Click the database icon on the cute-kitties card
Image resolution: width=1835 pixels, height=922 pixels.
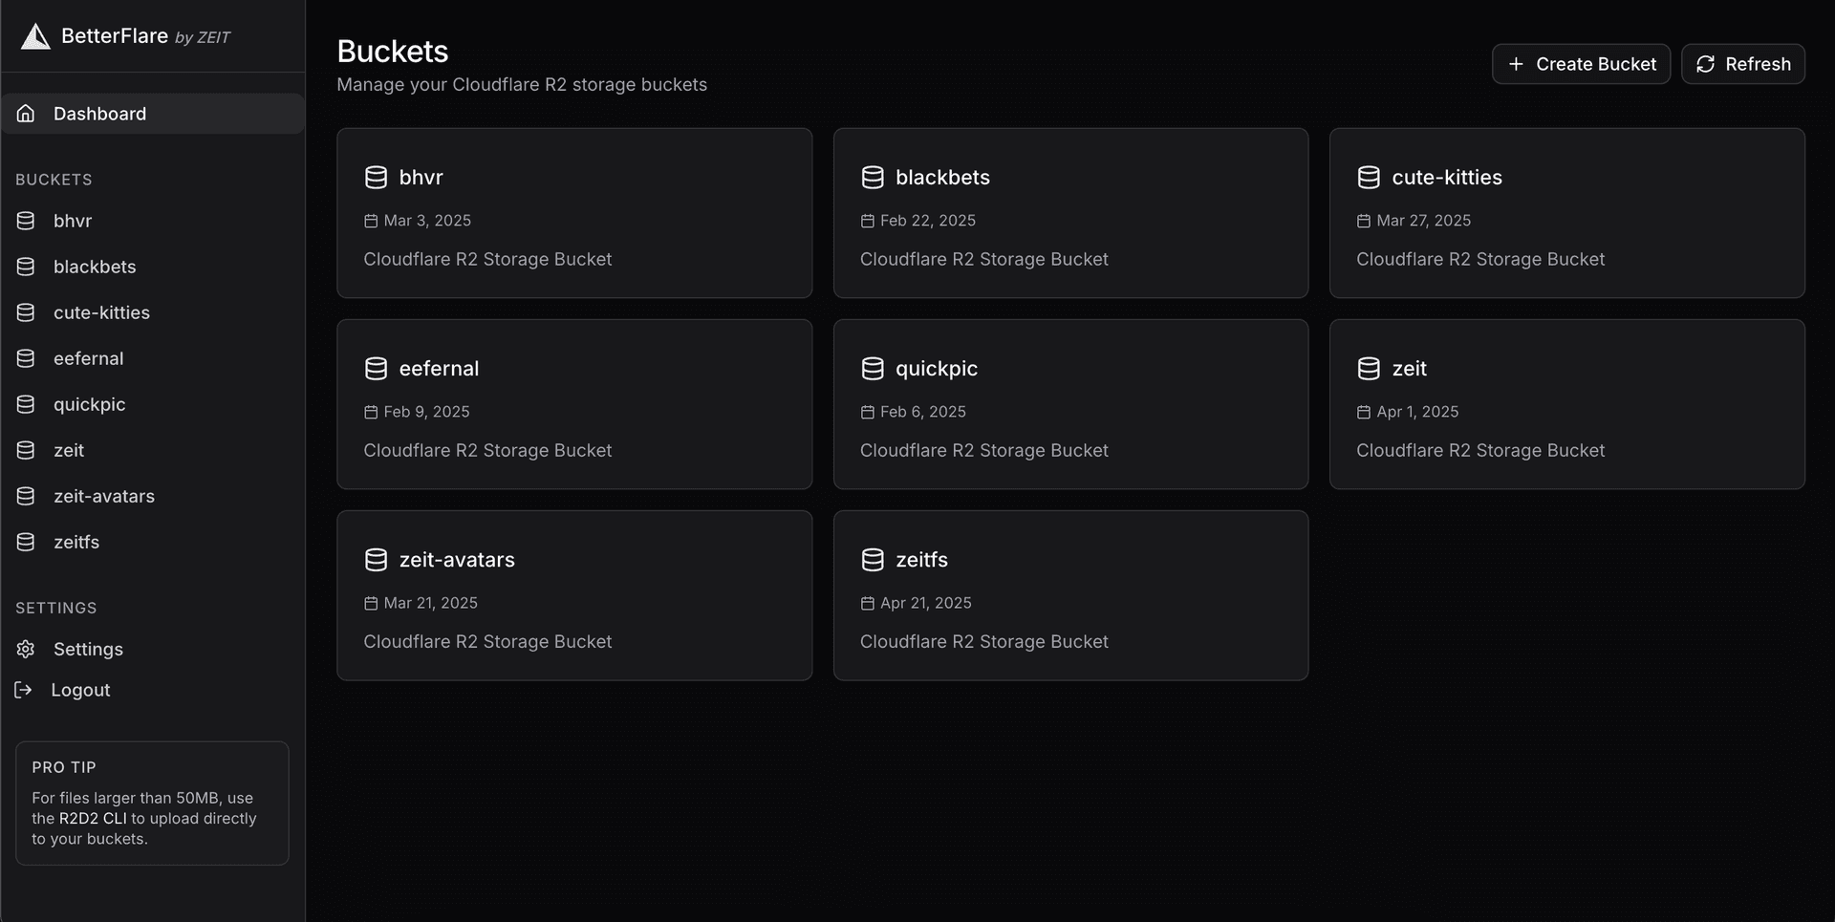pyautogui.click(x=1369, y=178)
